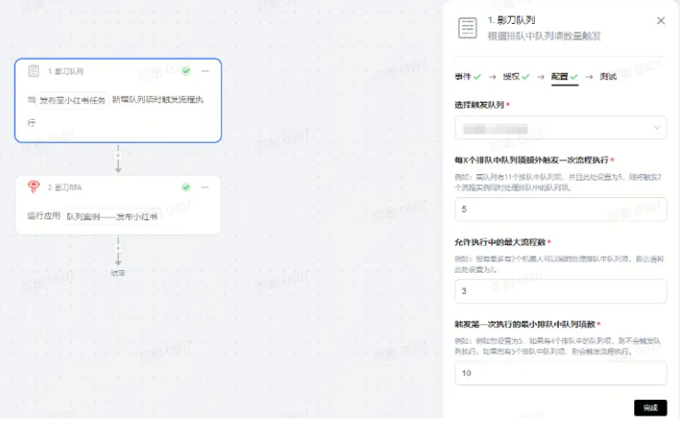The image size is (685, 423).
Task: Click the minimum queue items field with 10
Action: pyautogui.click(x=561, y=373)
